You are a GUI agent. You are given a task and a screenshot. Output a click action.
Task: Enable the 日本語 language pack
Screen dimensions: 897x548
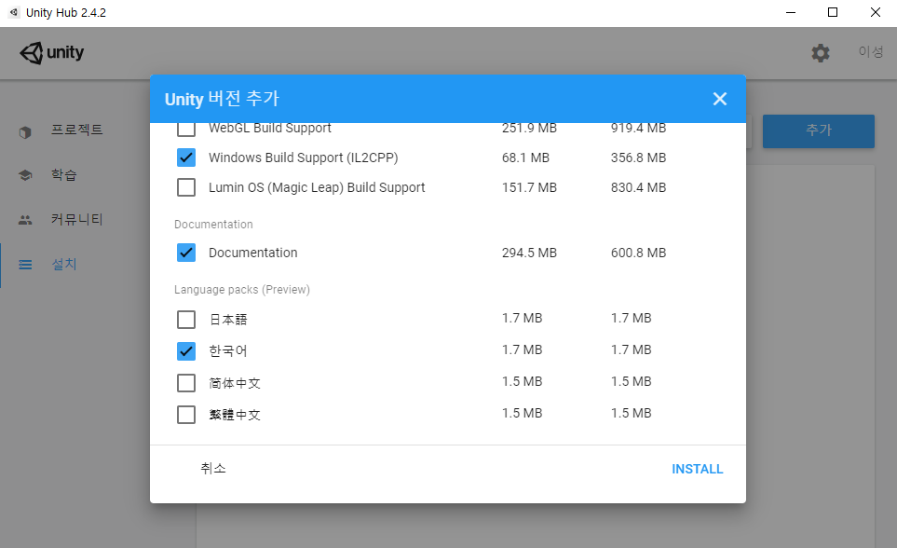click(x=186, y=319)
